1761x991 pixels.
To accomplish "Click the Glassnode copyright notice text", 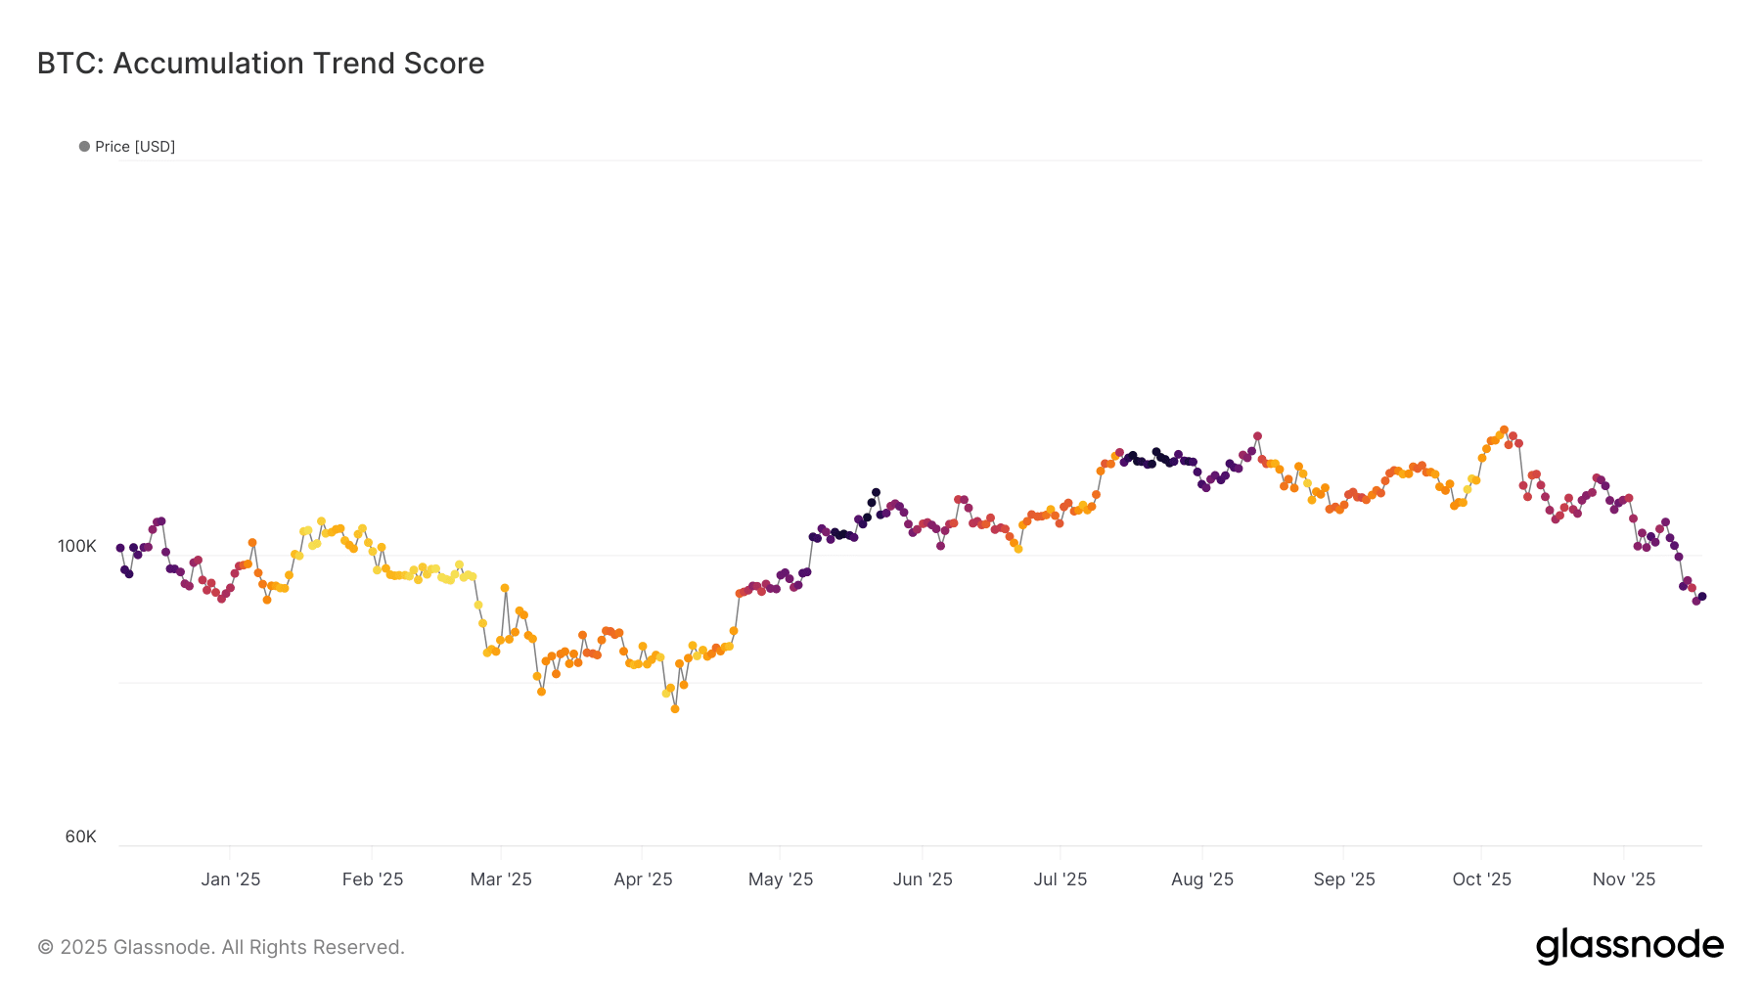I will pos(221,947).
